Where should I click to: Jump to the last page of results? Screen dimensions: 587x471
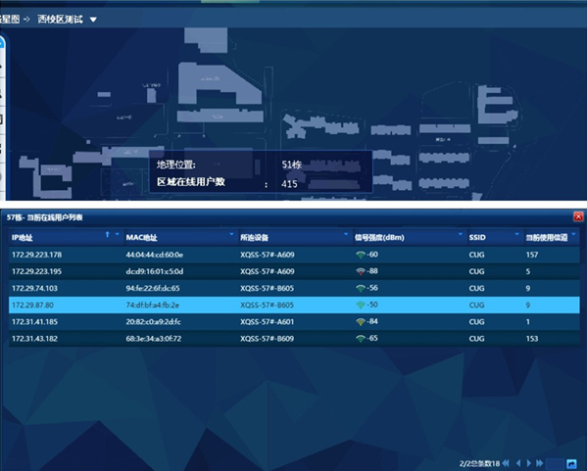tap(539, 463)
